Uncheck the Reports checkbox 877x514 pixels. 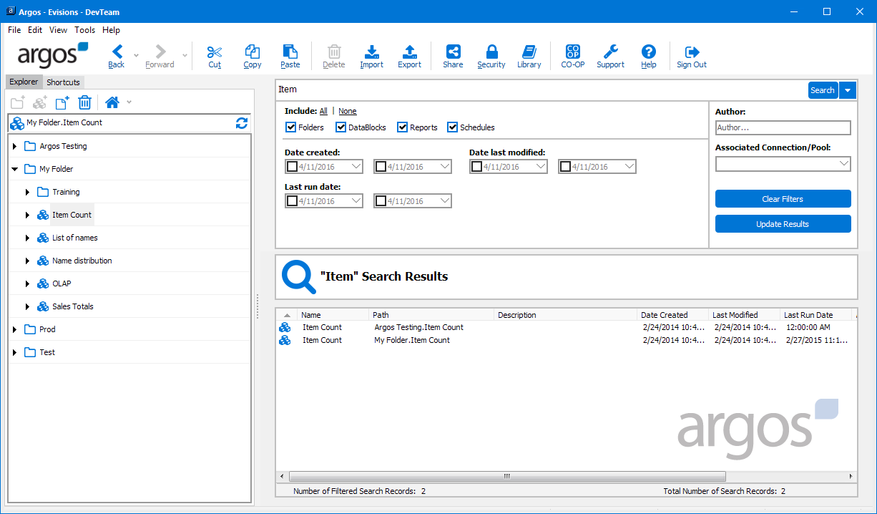tap(403, 127)
